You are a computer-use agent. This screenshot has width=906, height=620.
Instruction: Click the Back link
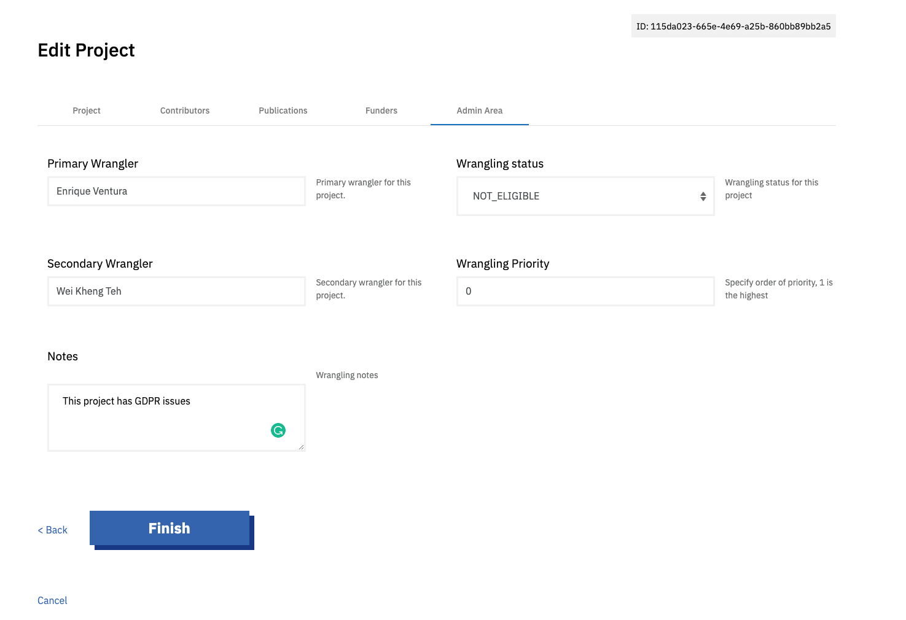pyautogui.click(x=52, y=529)
